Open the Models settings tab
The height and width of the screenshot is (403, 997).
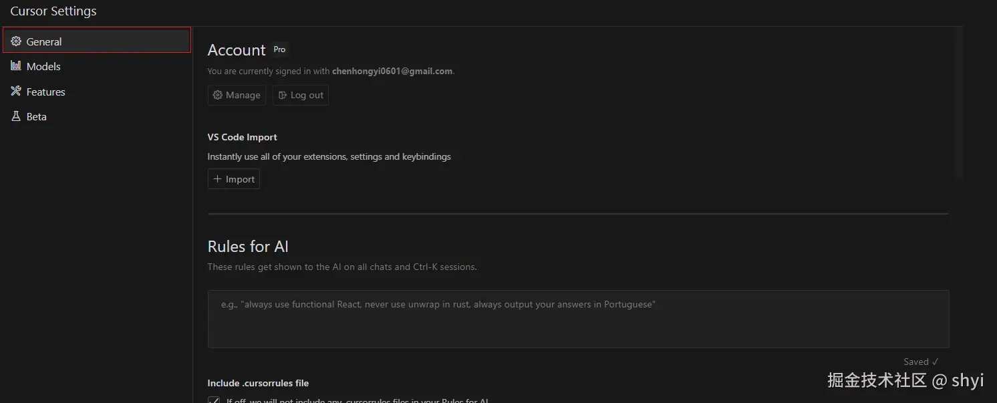(43, 66)
